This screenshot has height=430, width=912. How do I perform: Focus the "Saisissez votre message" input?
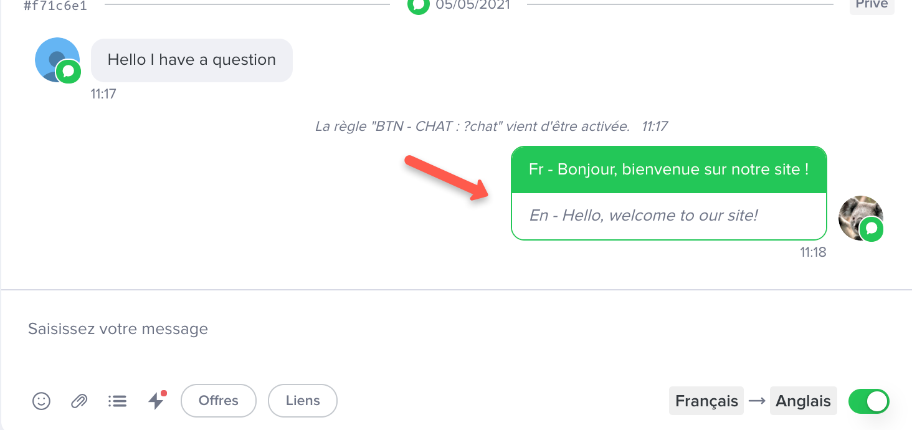(374, 329)
